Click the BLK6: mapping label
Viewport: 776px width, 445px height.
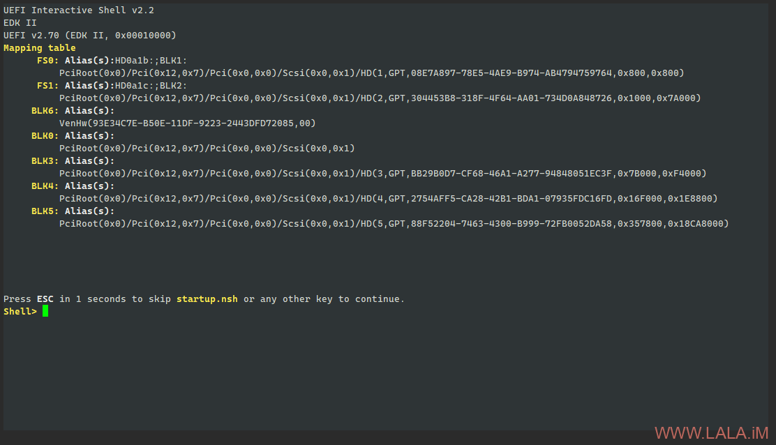[x=45, y=111]
